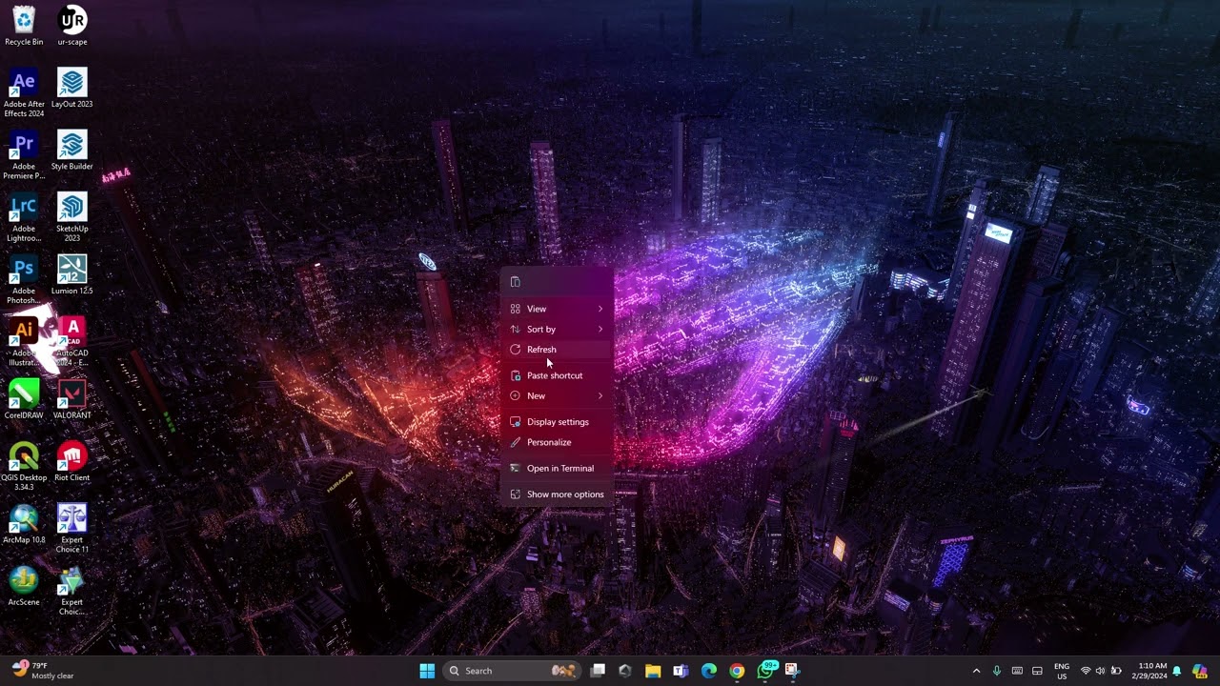The height and width of the screenshot is (686, 1220).
Task: Open Task View from the taskbar
Action: 598,671
